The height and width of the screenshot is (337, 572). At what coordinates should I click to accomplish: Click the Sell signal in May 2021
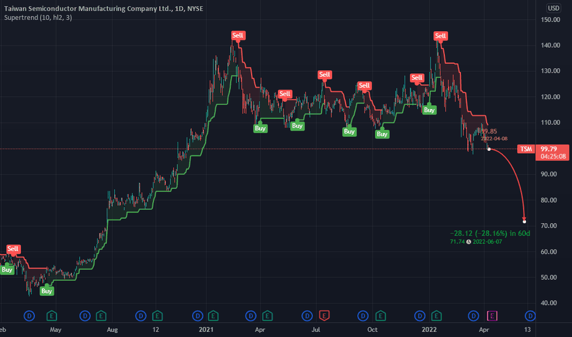[x=285, y=94]
